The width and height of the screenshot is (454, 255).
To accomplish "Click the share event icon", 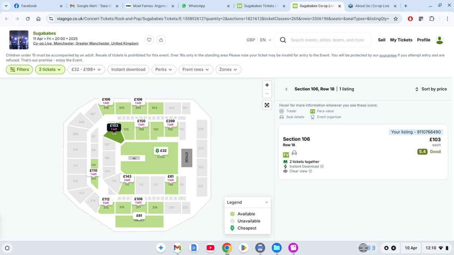I will [161, 40].
